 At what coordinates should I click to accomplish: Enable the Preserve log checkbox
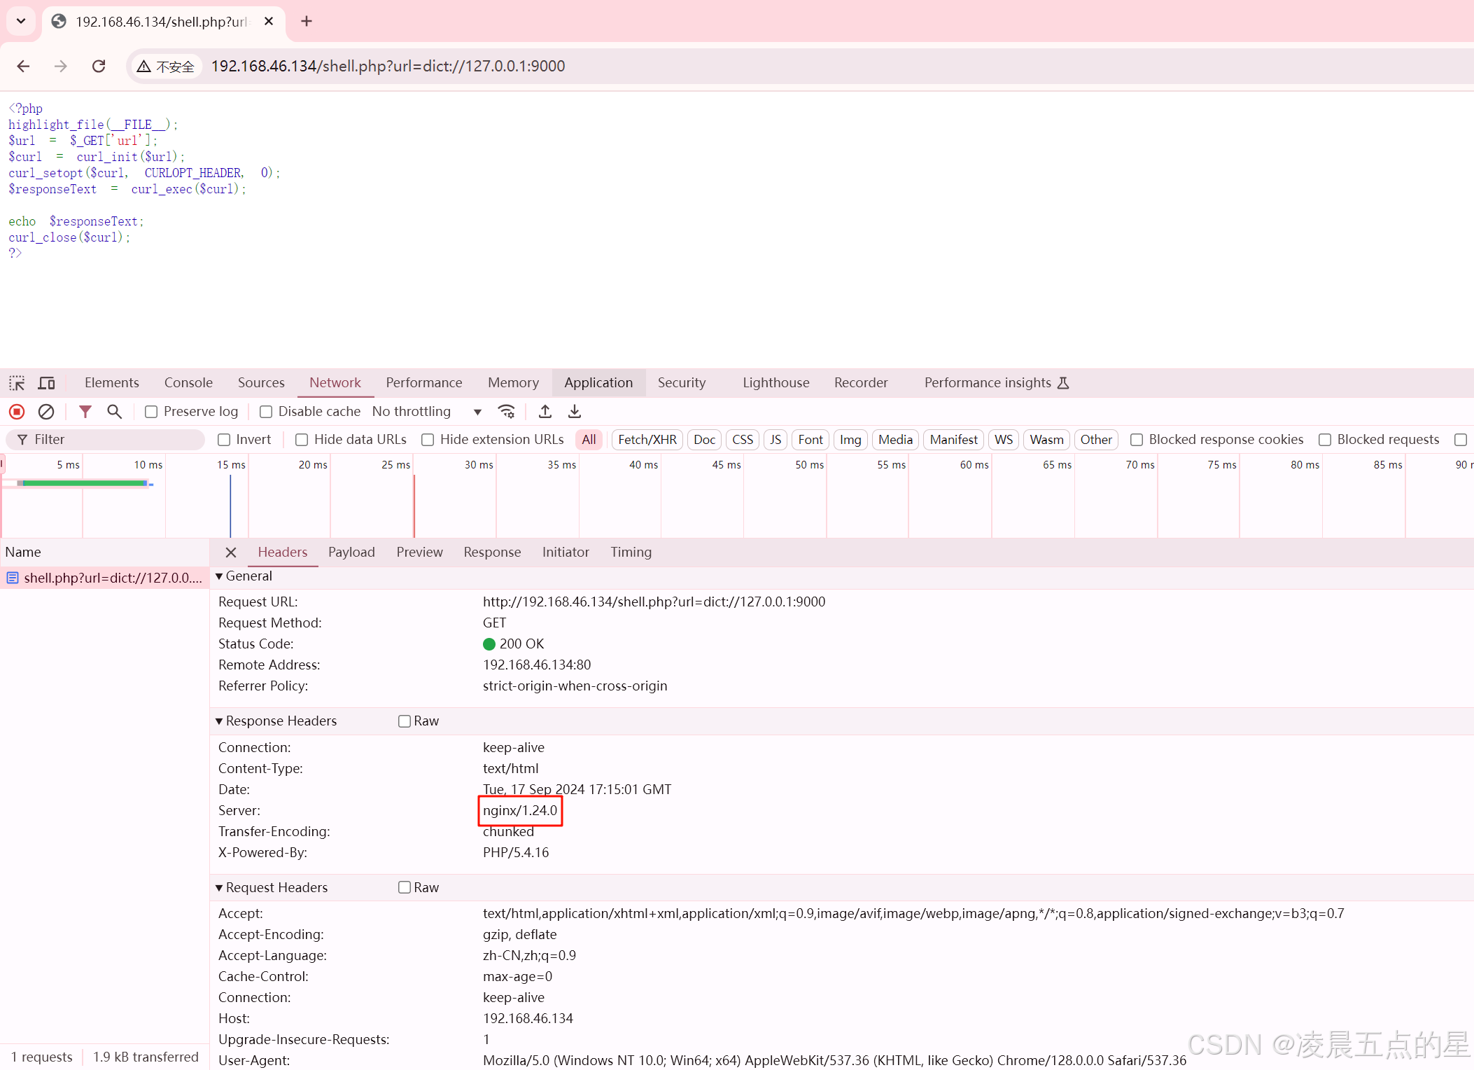click(151, 412)
